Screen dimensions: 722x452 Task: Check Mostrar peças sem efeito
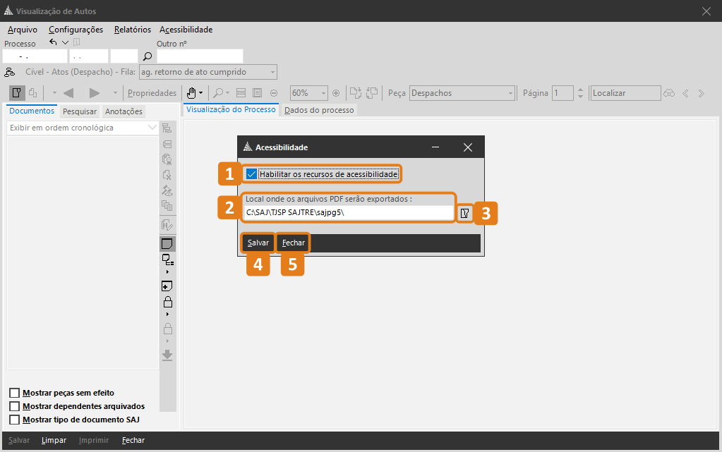point(15,393)
